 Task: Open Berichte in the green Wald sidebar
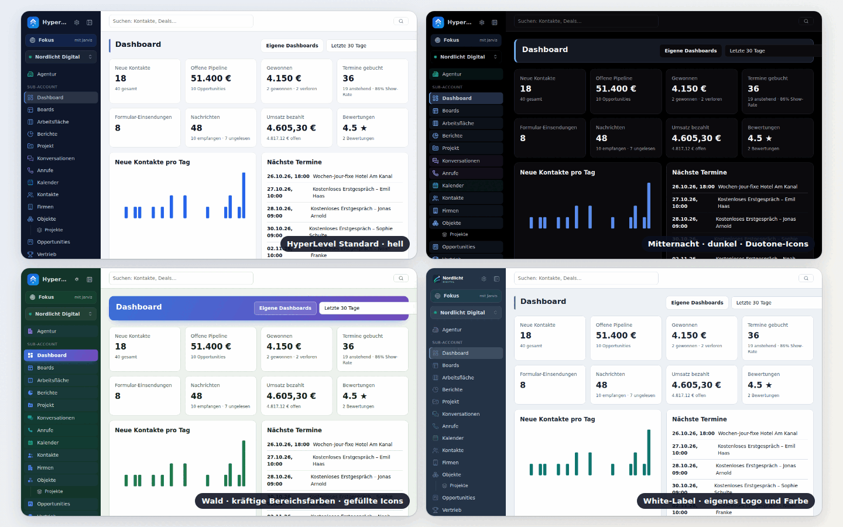coord(61,393)
